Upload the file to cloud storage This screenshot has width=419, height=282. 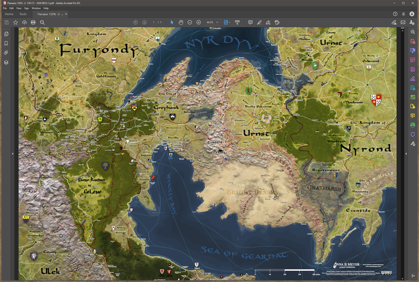(25, 22)
